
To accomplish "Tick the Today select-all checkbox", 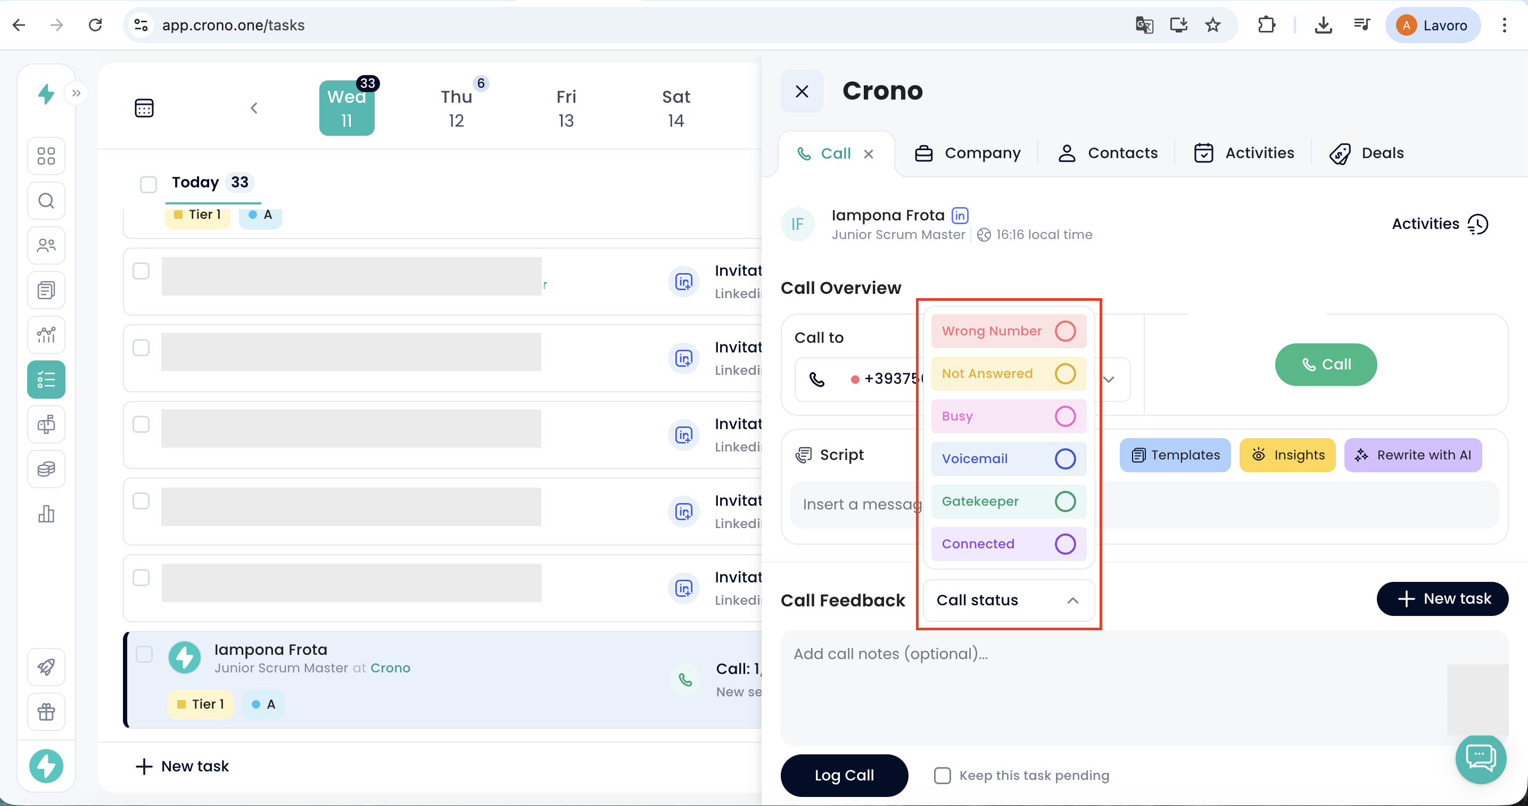I will (148, 184).
